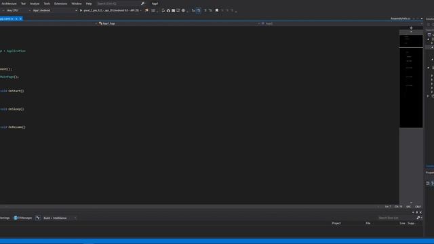This screenshot has height=244, width=434.
Task: Click the OnStart() method in code
Action: tap(16, 91)
